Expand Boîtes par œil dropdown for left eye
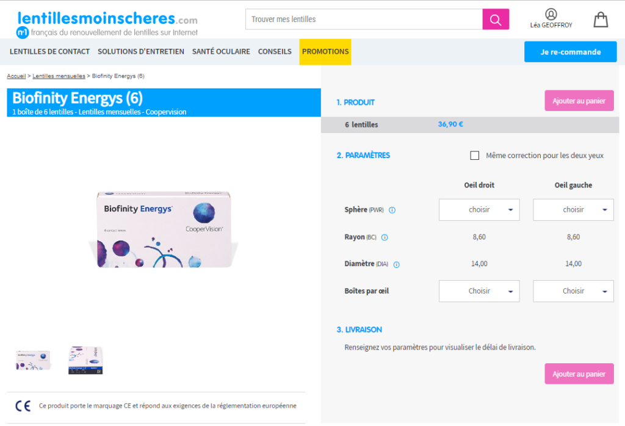Image resolution: width=625 pixels, height=426 pixels. tap(573, 291)
